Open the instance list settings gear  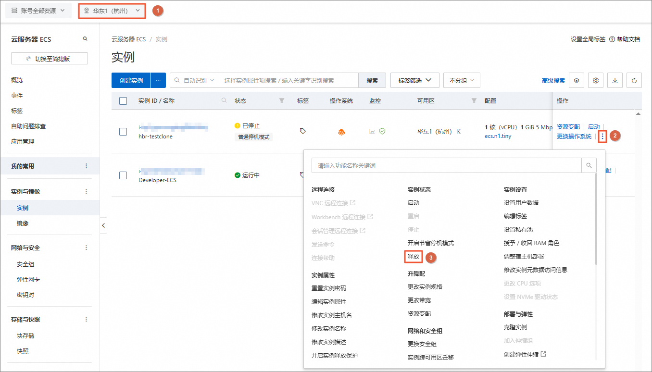pos(596,81)
